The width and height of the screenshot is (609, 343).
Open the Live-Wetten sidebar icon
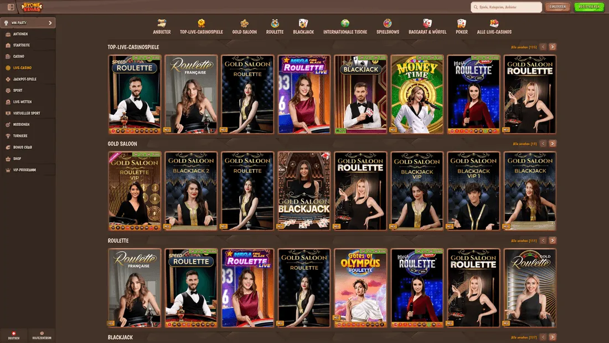[8, 102]
